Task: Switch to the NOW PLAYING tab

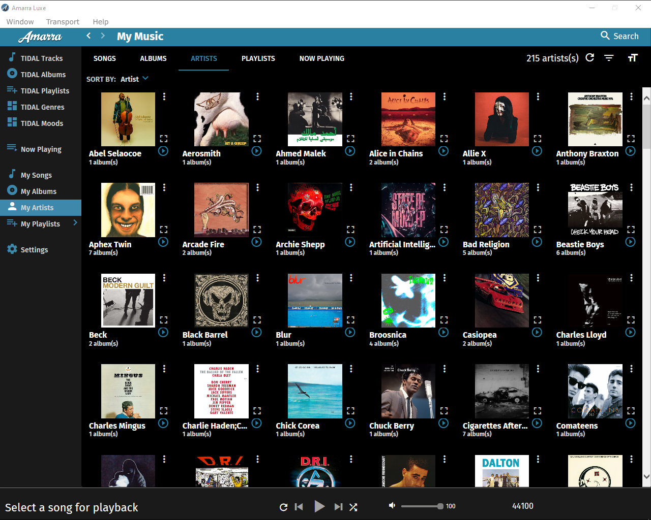Action: (322, 58)
